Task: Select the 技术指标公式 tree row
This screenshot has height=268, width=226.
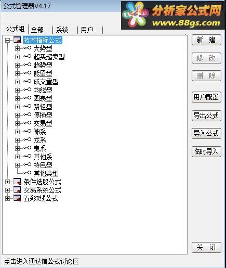Action: pos(43,40)
